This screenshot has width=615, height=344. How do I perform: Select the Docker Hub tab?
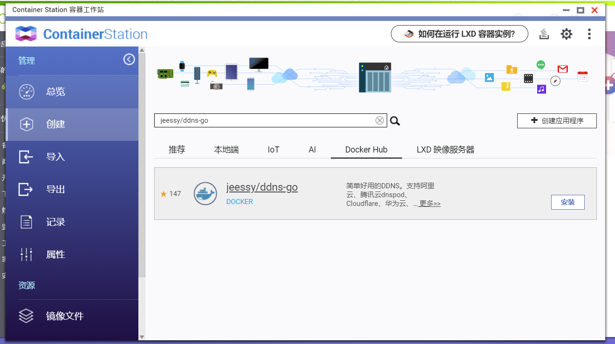click(x=366, y=150)
